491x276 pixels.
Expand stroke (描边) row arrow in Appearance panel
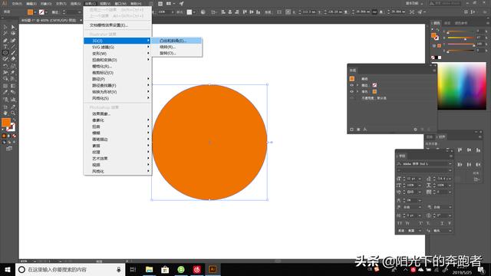pos(358,85)
